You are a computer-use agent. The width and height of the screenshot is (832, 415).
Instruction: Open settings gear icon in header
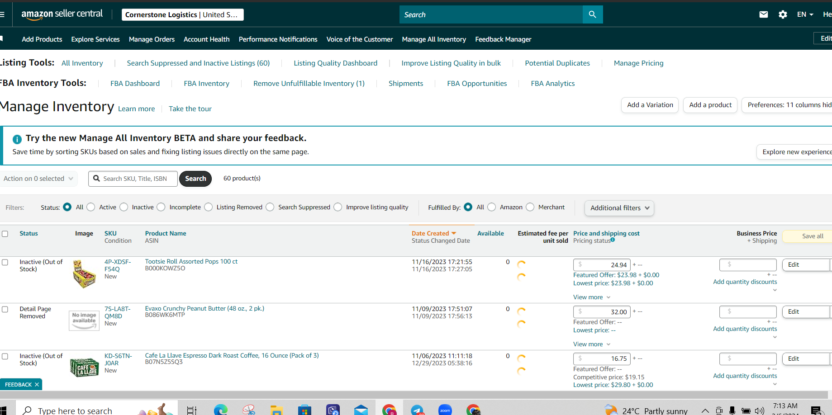[783, 14]
